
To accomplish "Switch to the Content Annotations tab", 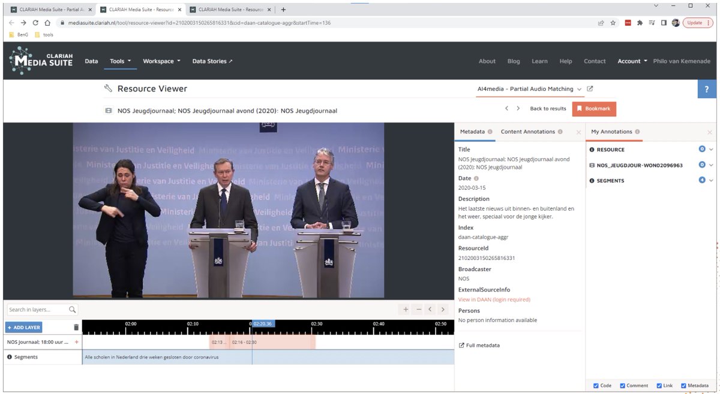I will (528, 132).
